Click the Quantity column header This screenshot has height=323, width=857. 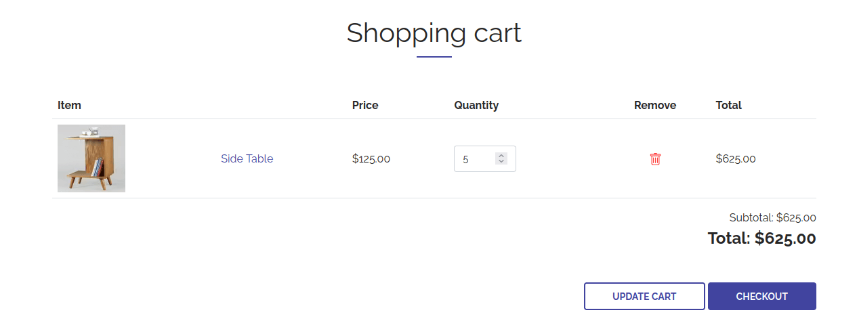(x=476, y=105)
